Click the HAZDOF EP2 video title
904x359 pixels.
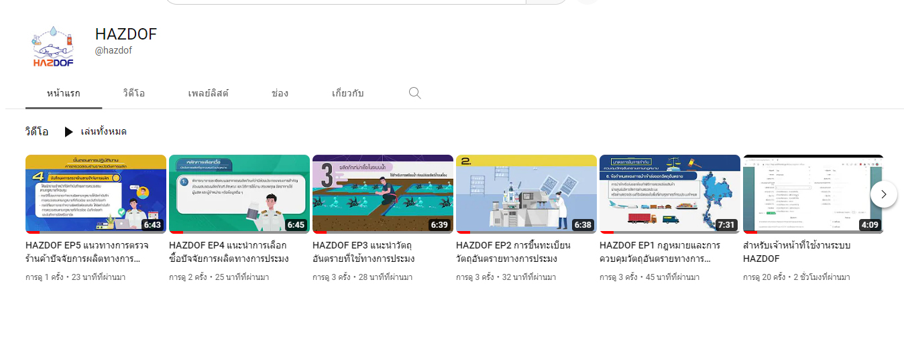pyautogui.click(x=514, y=252)
